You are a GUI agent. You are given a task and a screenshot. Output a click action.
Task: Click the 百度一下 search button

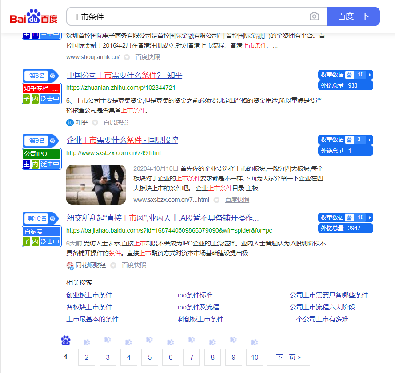(353, 16)
